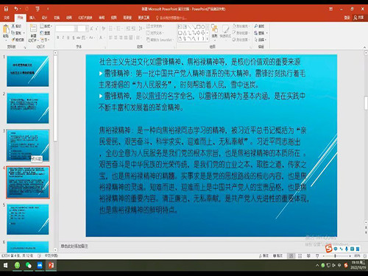Image resolution: width=368 pixels, height=276 pixels.
Task: Click the notes placeholder text below slide
Action: pos(74,246)
